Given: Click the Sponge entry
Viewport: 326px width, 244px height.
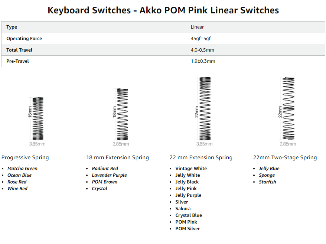Looking at the screenshot, I should pyautogui.click(x=267, y=175).
